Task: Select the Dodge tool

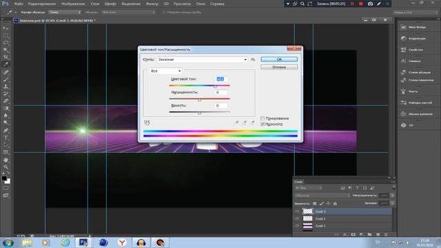Action: point(6,123)
